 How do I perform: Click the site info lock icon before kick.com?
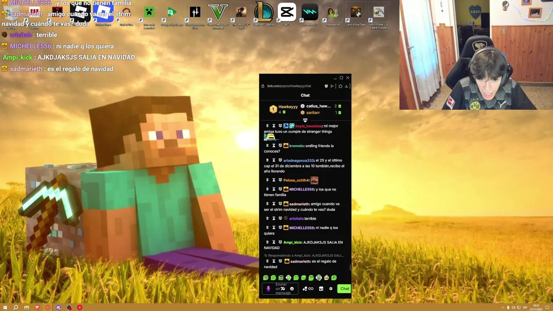(x=263, y=86)
